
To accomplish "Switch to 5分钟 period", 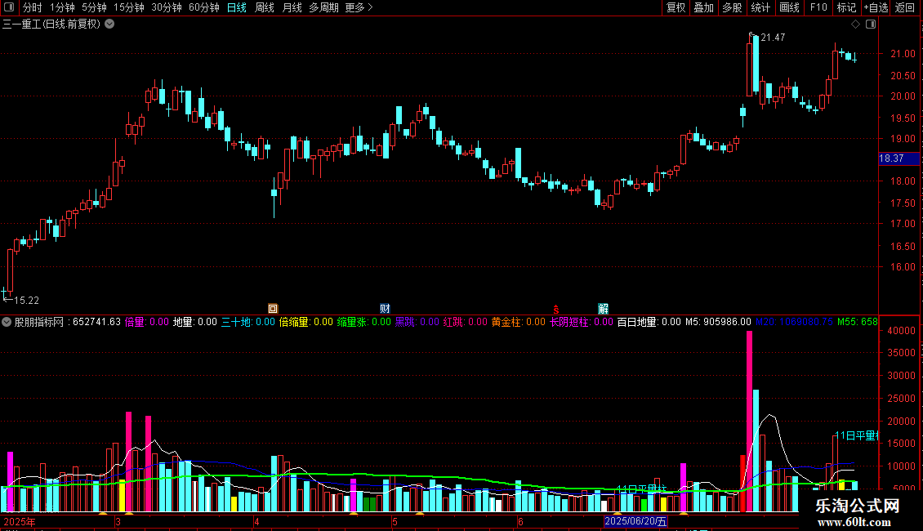I will (x=94, y=7).
